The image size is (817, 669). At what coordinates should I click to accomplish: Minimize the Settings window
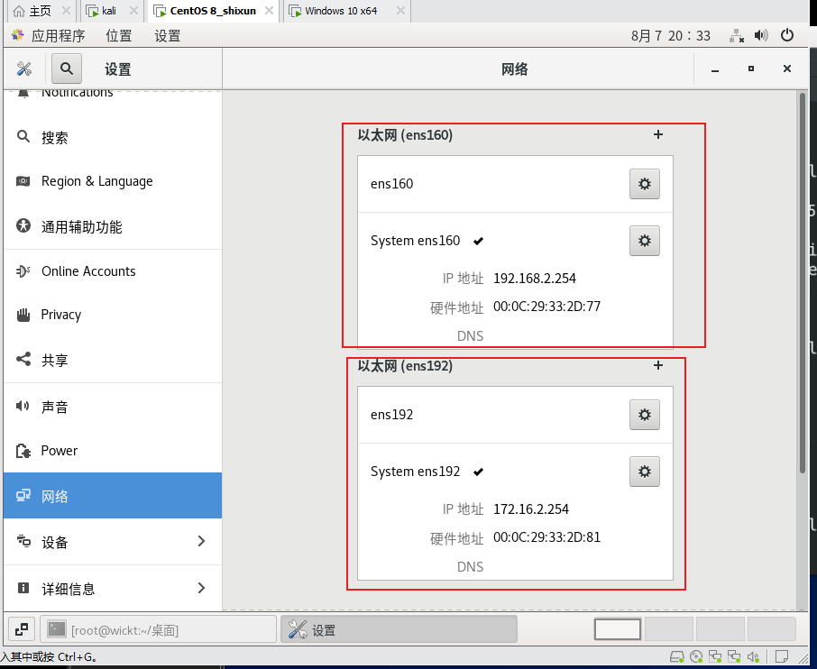715,69
